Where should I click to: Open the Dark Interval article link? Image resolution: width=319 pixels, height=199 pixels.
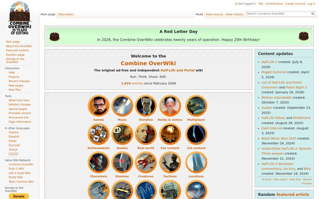[272, 128]
